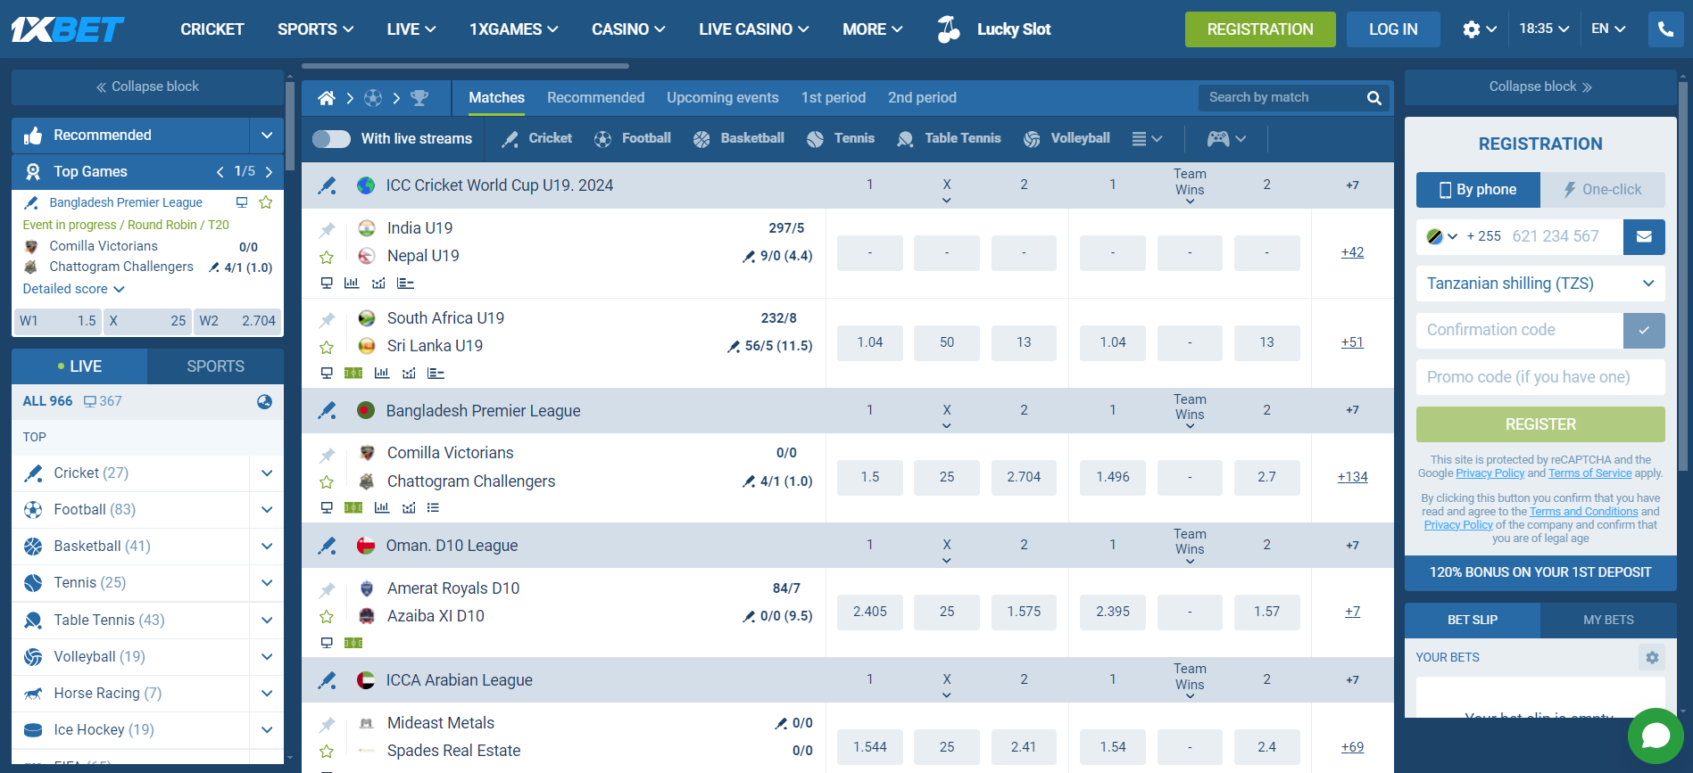Expand the Cricket (27) sidebar category
This screenshot has width=1693, height=773.
pos(266,473)
